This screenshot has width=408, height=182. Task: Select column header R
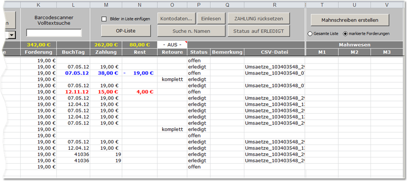pyautogui.click(x=275, y=5)
